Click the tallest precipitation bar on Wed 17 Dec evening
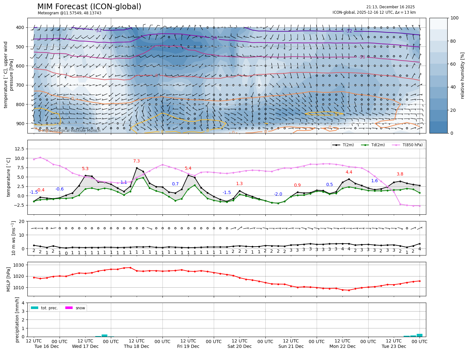This screenshot has width=468, height=352. coord(104,335)
